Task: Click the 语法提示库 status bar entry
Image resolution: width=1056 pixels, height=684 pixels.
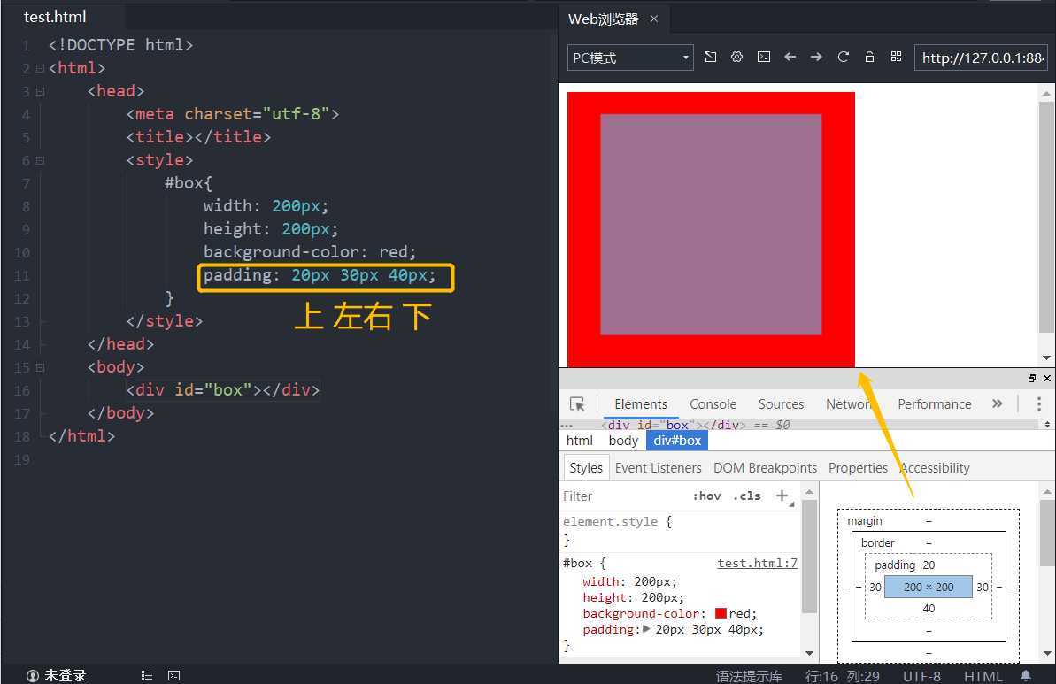Action: tap(749, 676)
